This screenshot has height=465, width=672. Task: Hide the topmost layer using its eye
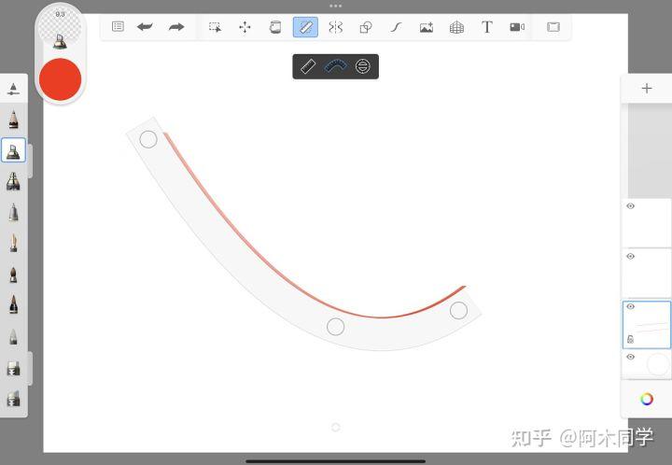(630, 206)
